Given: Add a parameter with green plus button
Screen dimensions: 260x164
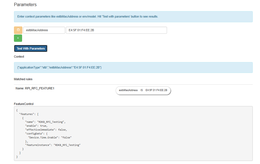Looking at the screenshot, I should coord(18,38).
